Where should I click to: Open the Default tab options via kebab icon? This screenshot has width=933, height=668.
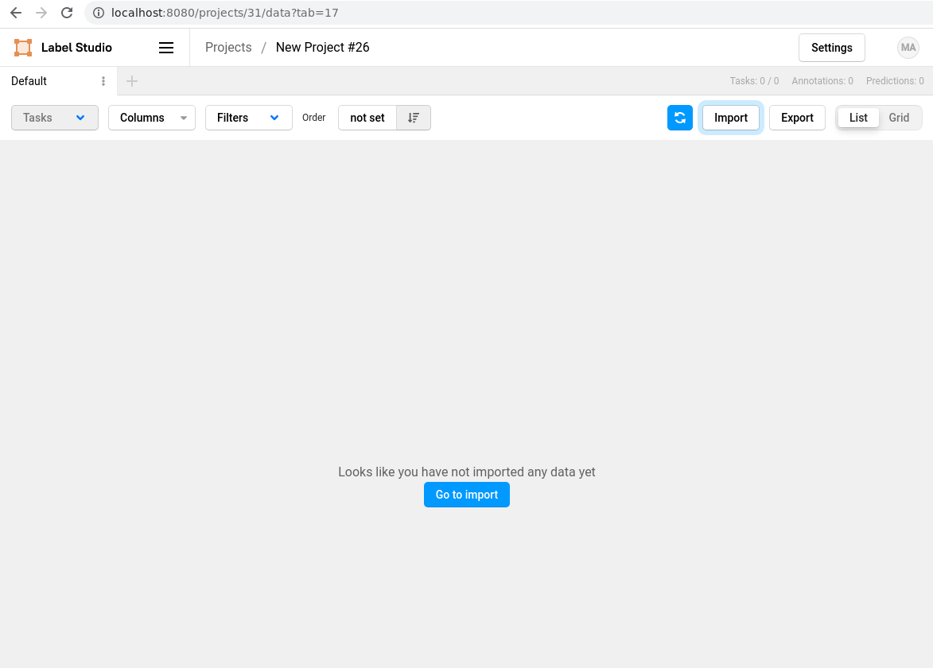103,80
